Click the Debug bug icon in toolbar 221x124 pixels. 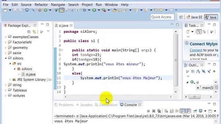click(x=84, y=10)
